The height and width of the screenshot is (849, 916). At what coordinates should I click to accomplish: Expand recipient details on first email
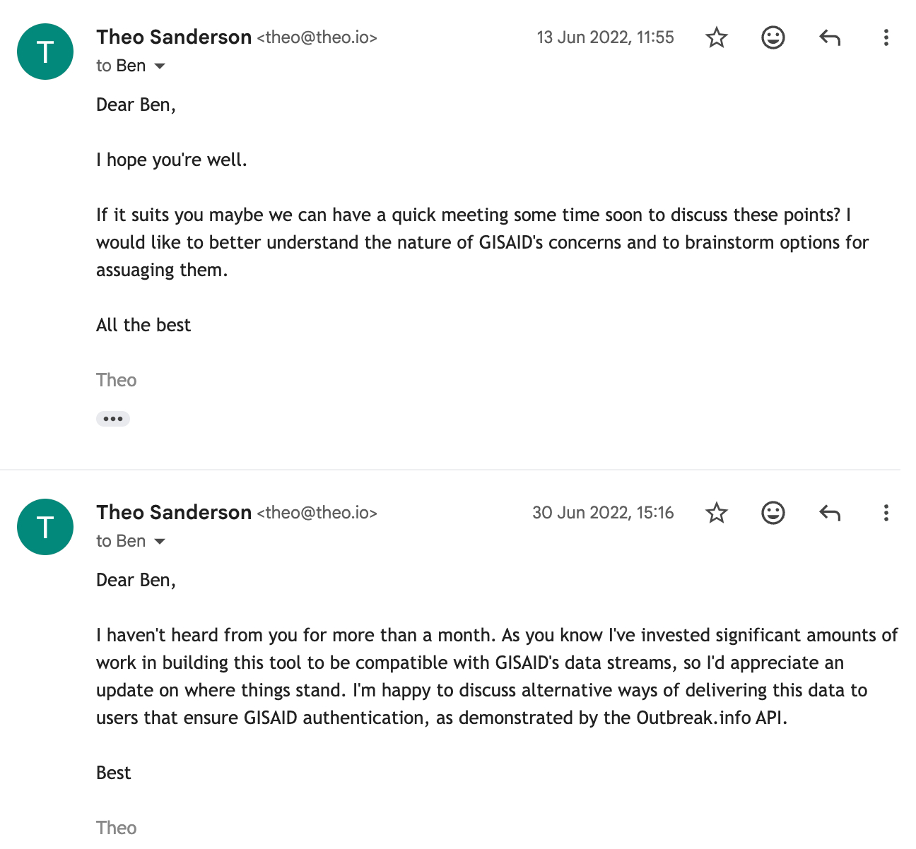(x=160, y=66)
